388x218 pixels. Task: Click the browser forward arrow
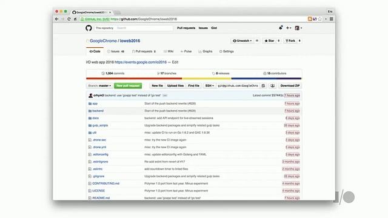[x=62, y=19]
